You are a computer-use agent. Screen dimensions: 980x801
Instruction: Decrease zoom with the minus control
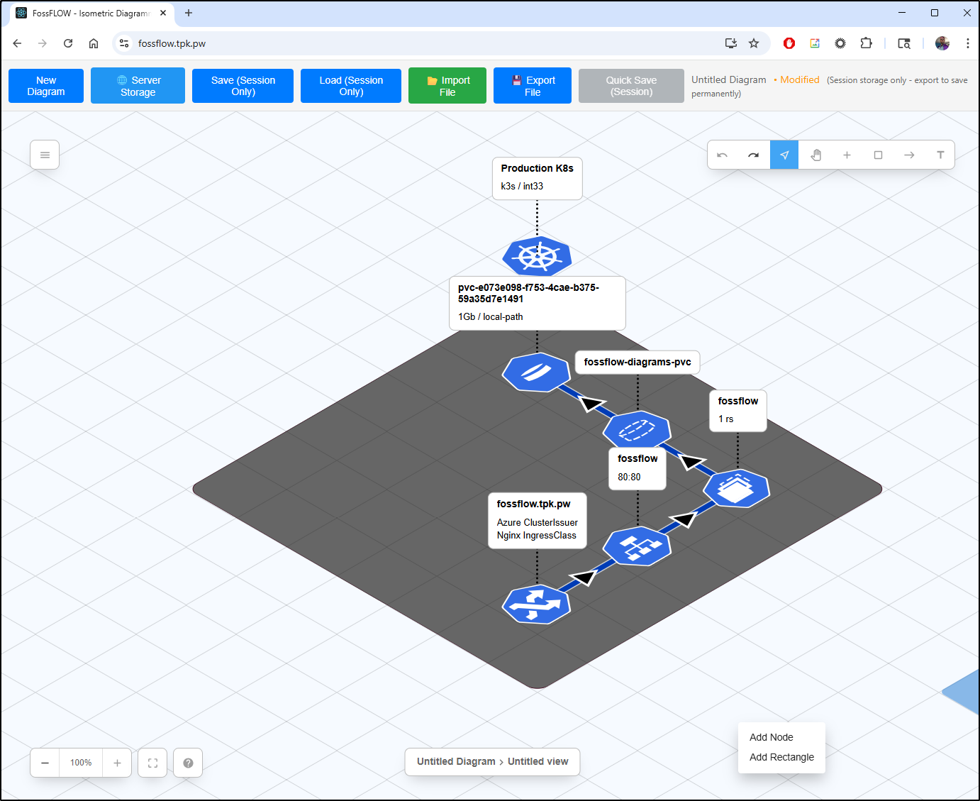click(x=44, y=762)
